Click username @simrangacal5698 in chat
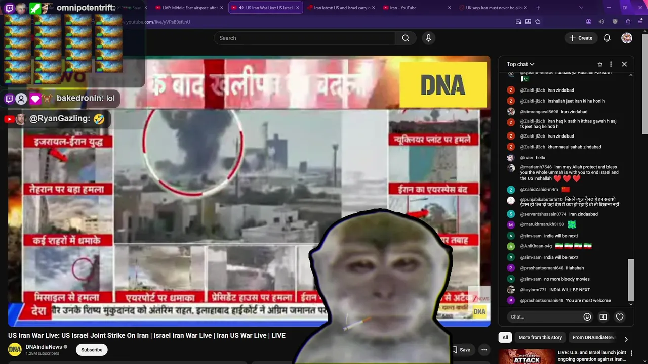Screen dimensions: 648x364 coord(539,112)
